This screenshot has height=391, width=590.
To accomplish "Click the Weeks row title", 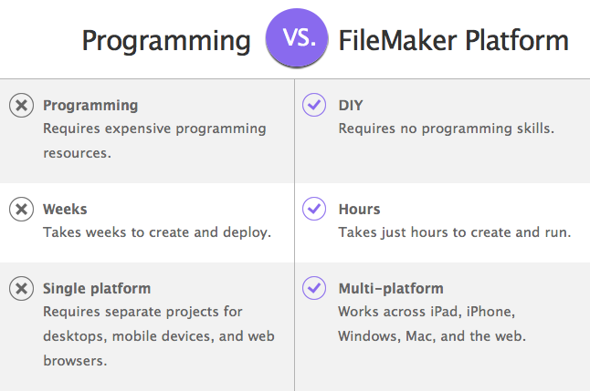I will pos(65,210).
